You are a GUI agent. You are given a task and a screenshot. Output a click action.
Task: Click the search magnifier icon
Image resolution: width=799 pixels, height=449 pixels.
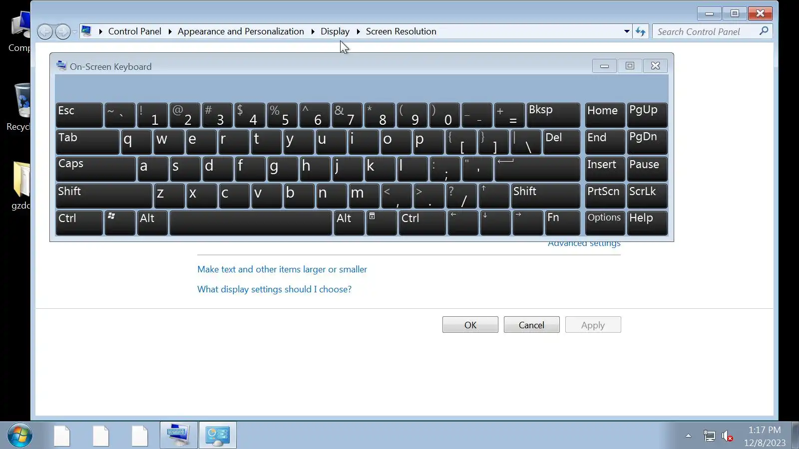[764, 31]
